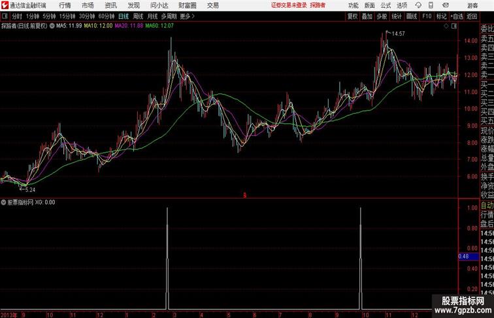Click the 5.24 low price marker
This screenshot has width=494, height=318.
pos(30,190)
